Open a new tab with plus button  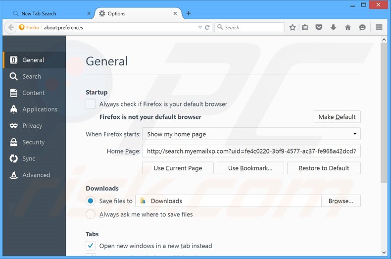point(189,13)
